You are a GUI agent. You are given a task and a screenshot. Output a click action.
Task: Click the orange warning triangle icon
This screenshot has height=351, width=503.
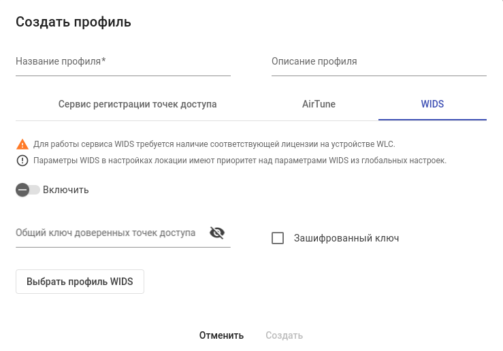(22, 144)
